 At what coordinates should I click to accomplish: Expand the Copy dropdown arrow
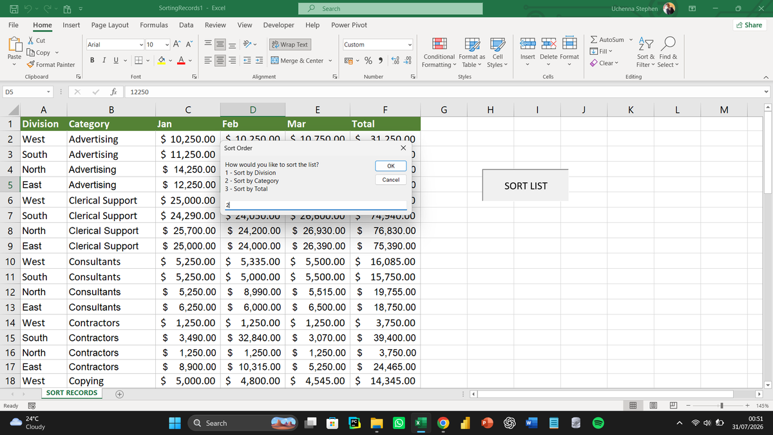(x=57, y=52)
